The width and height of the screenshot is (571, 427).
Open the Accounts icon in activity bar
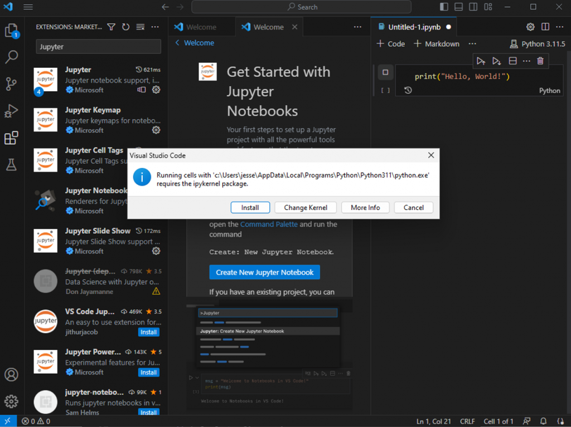click(x=12, y=375)
